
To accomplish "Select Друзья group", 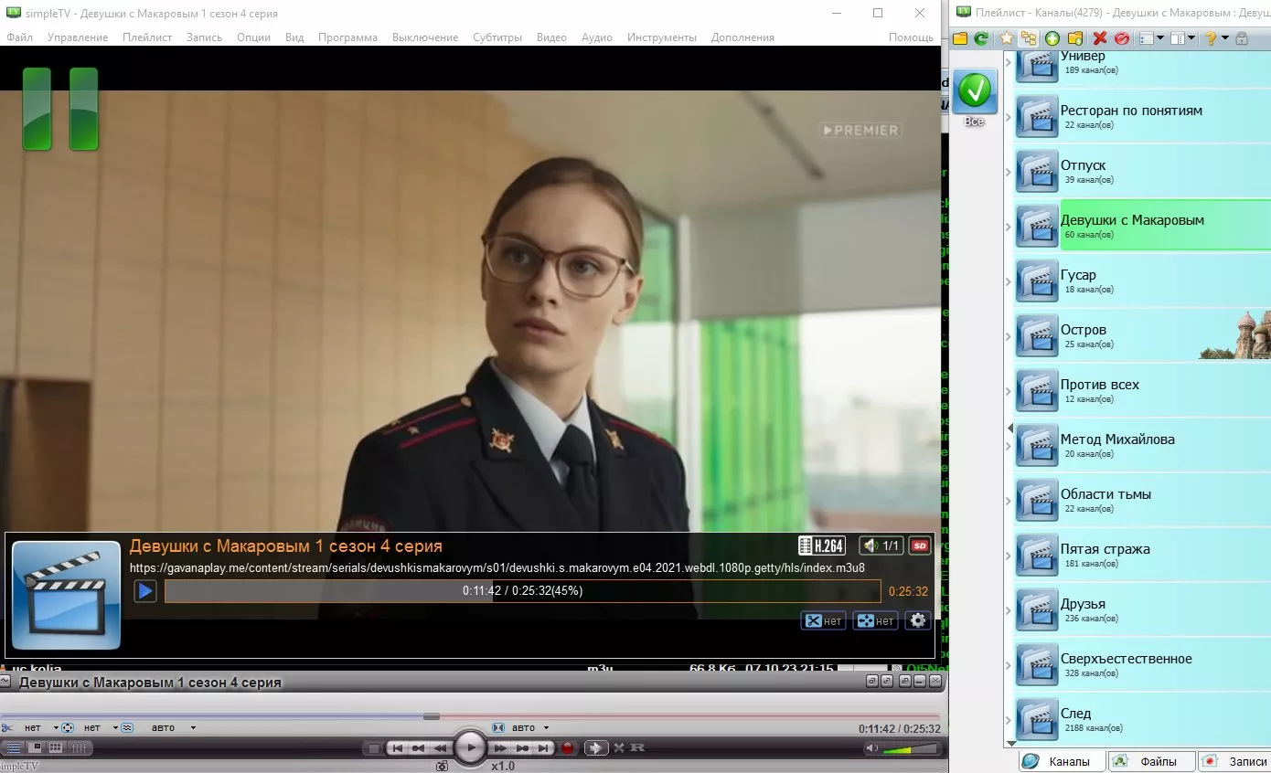I will pyautogui.click(x=1143, y=610).
